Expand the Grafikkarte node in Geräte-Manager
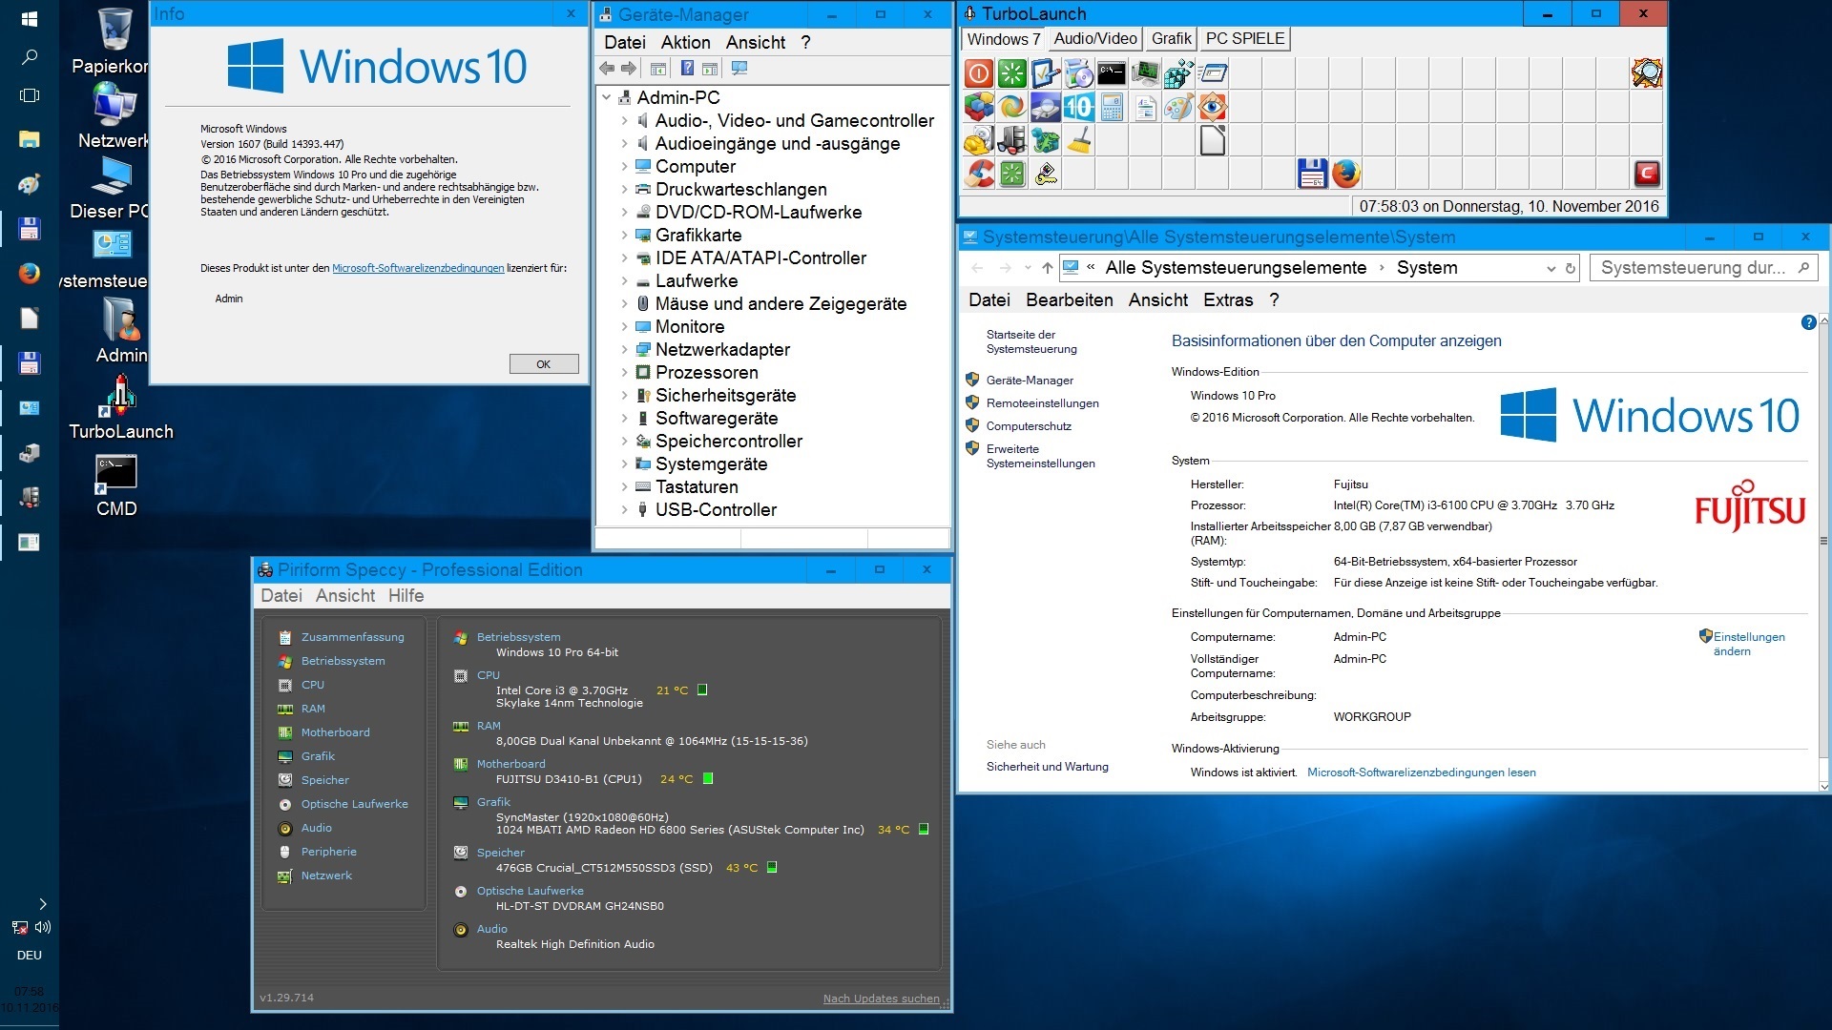This screenshot has width=1832, height=1030. click(624, 236)
